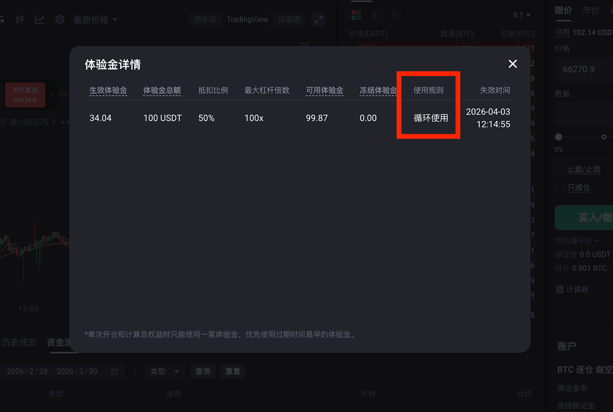Open the candlestick chart type icon
Viewport: 613px width, 412px height.
20,20
